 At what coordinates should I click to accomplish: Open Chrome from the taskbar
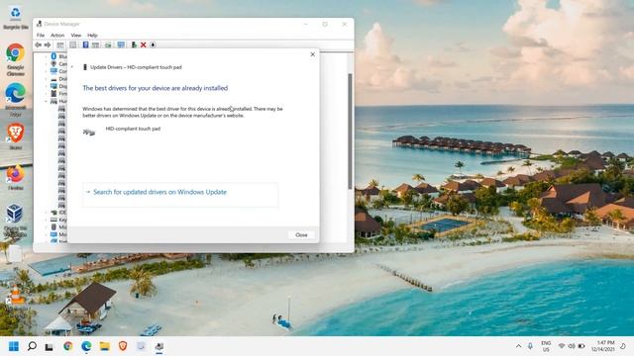click(x=68, y=346)
